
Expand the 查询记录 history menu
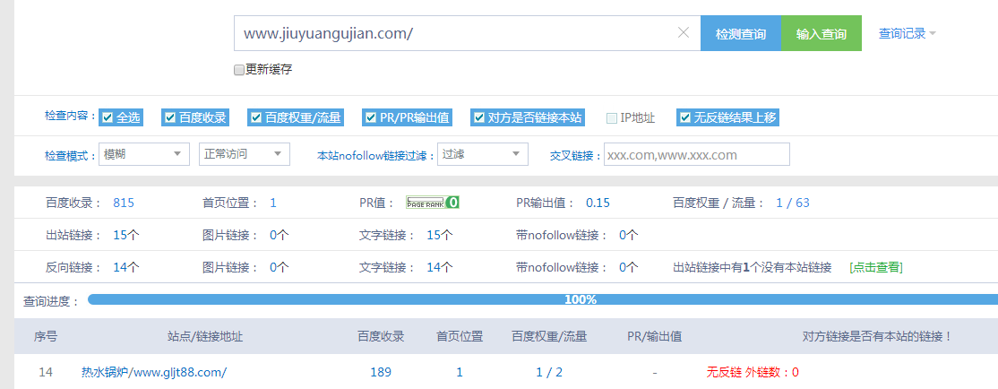tap(907, 34)
